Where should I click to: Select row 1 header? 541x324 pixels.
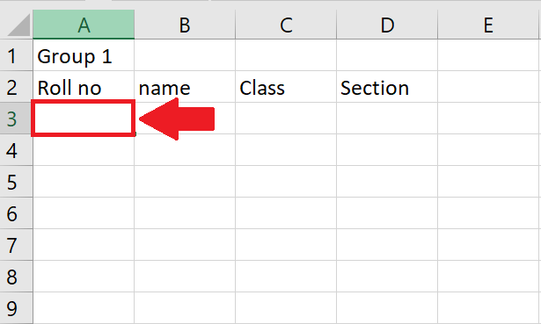coord(16,55)
